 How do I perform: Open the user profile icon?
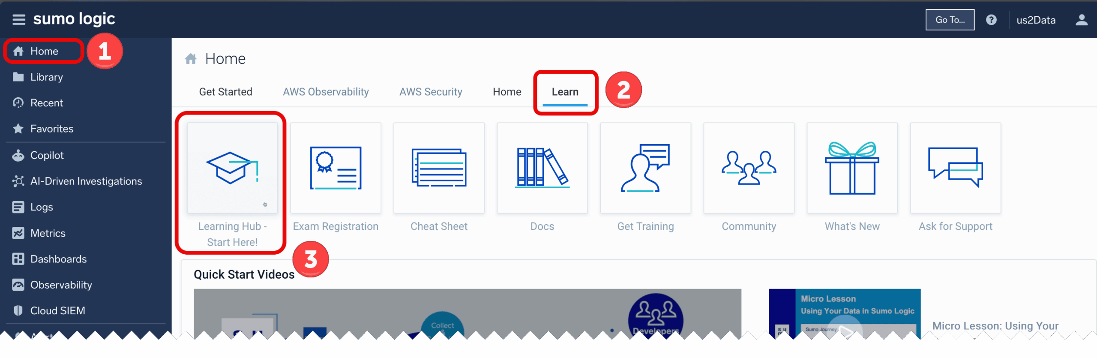click(1081, 20)
